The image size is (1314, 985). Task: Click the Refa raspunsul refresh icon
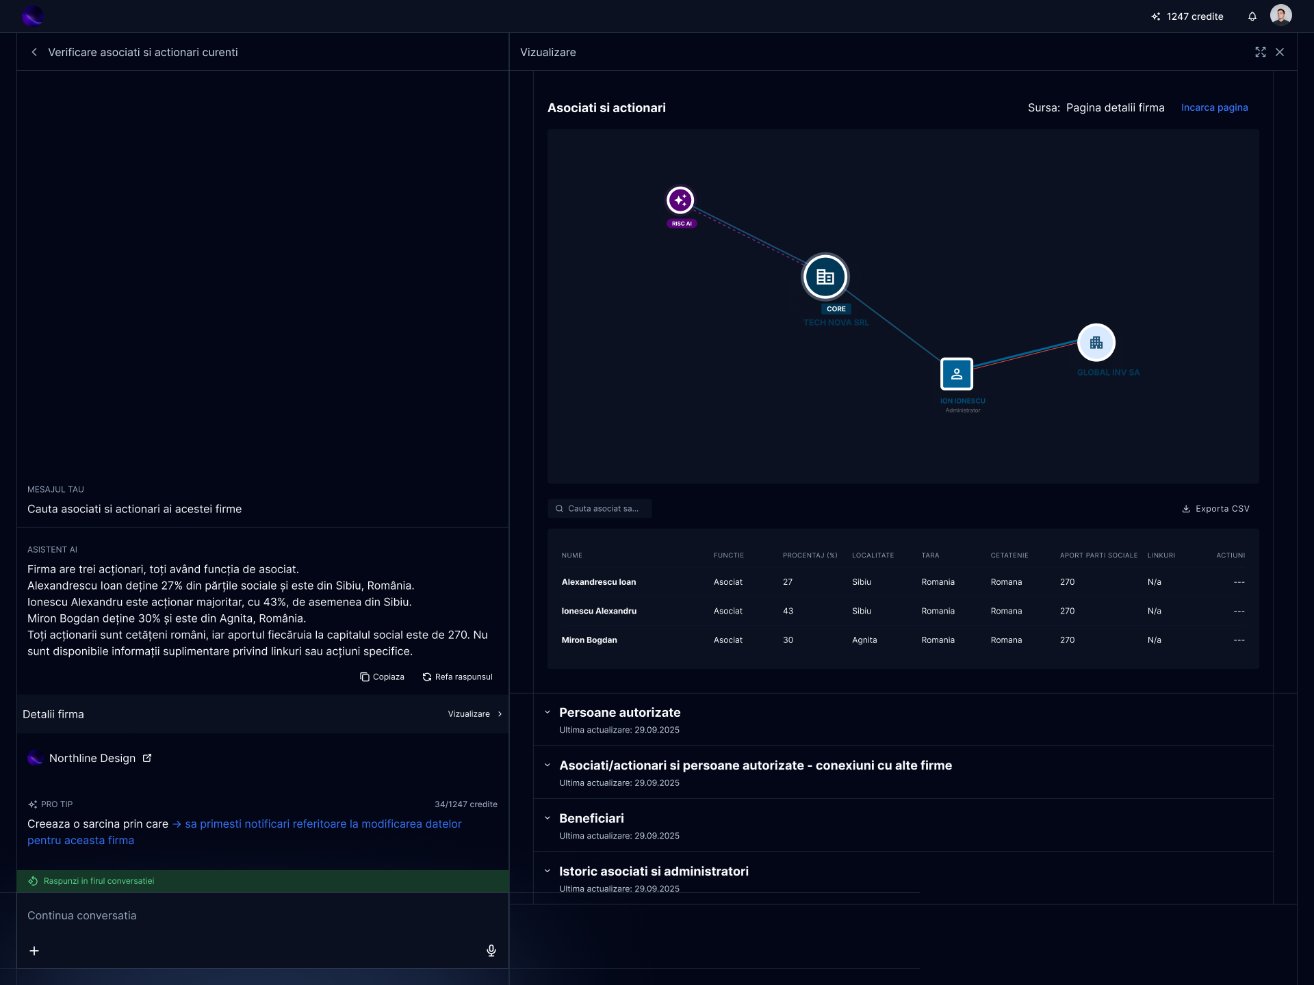[426, 677]
